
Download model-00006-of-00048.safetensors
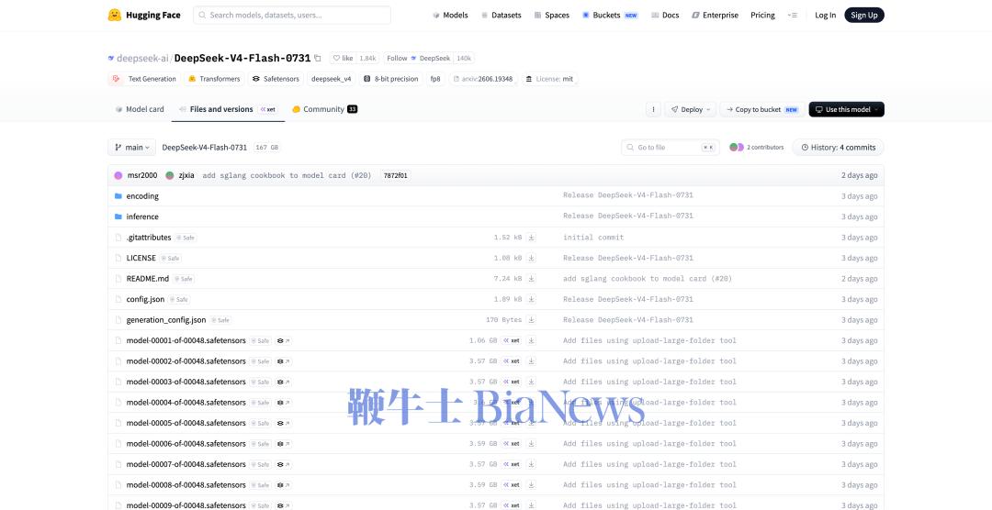tap(532, 444)
